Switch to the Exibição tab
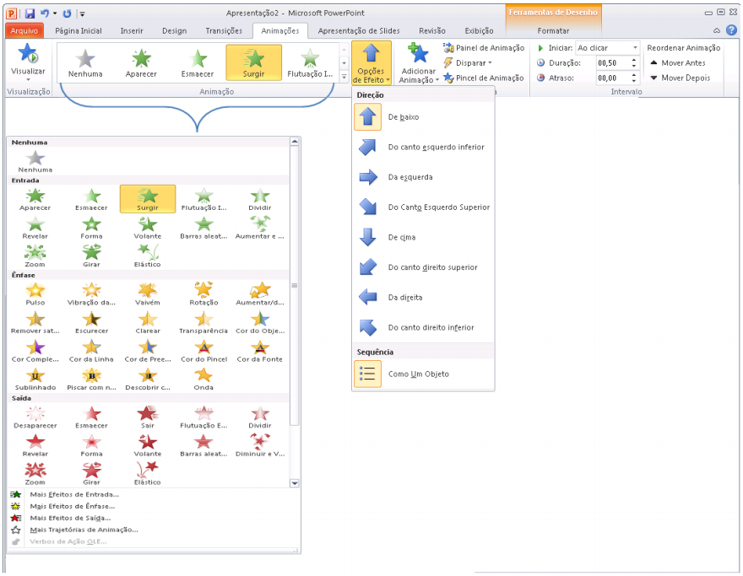This screenshot has width=743, height=576. [479, 30]
